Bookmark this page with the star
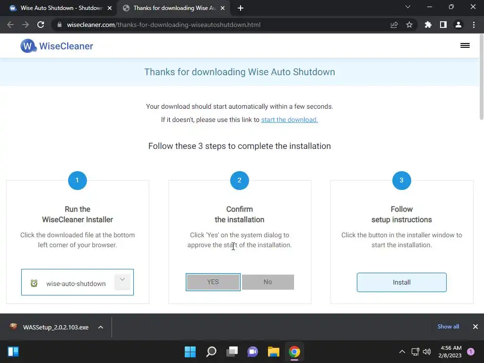 coord(409,25)
